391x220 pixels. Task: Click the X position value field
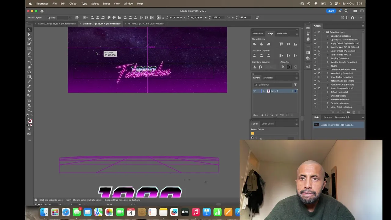click(175, 17)
